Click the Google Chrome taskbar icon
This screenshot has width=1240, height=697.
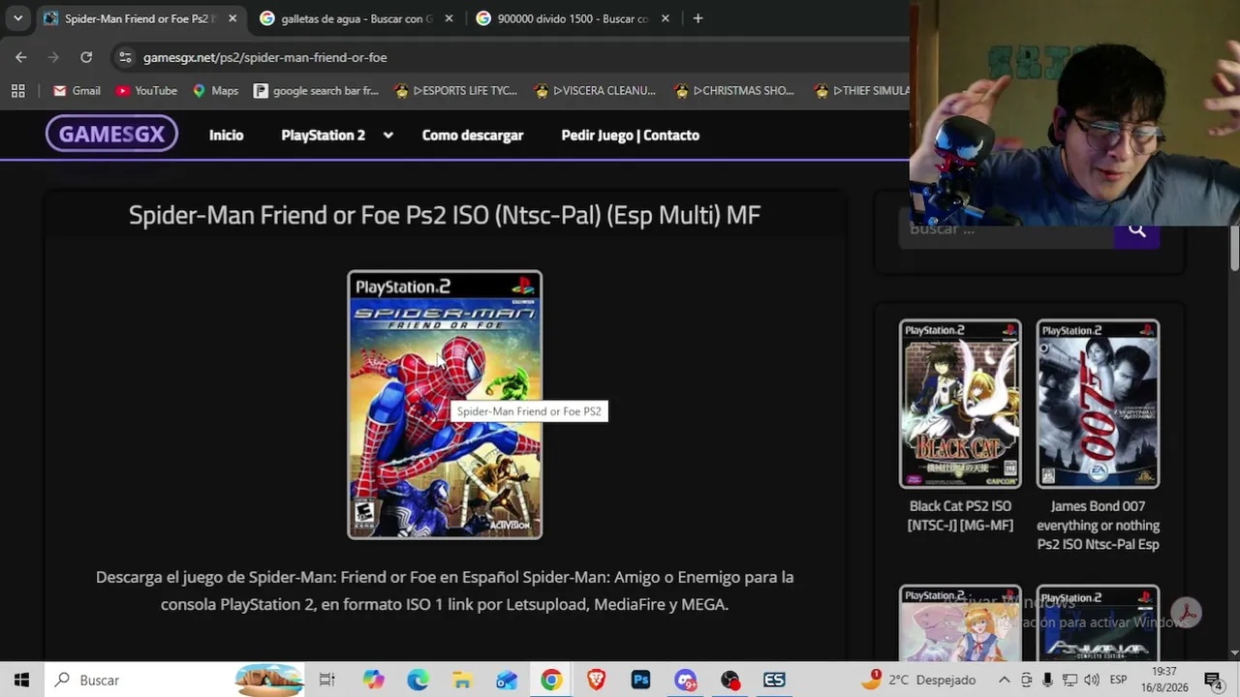(x=551, y=680)
